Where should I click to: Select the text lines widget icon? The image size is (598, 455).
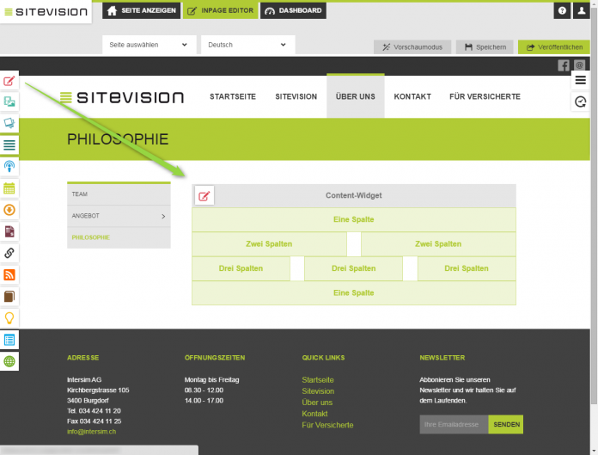(x=9, y=144)
